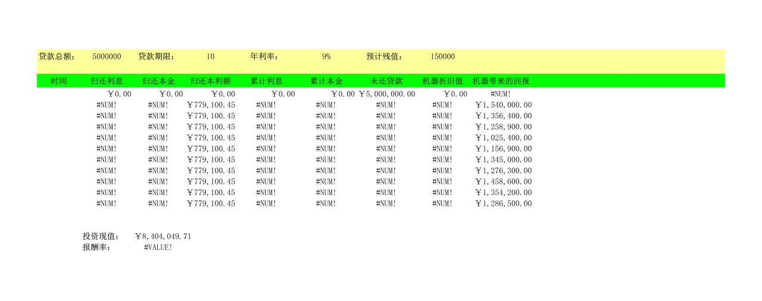Click ¥779,100.45 in the ¥1,025,400.00 row

(211, 138)
